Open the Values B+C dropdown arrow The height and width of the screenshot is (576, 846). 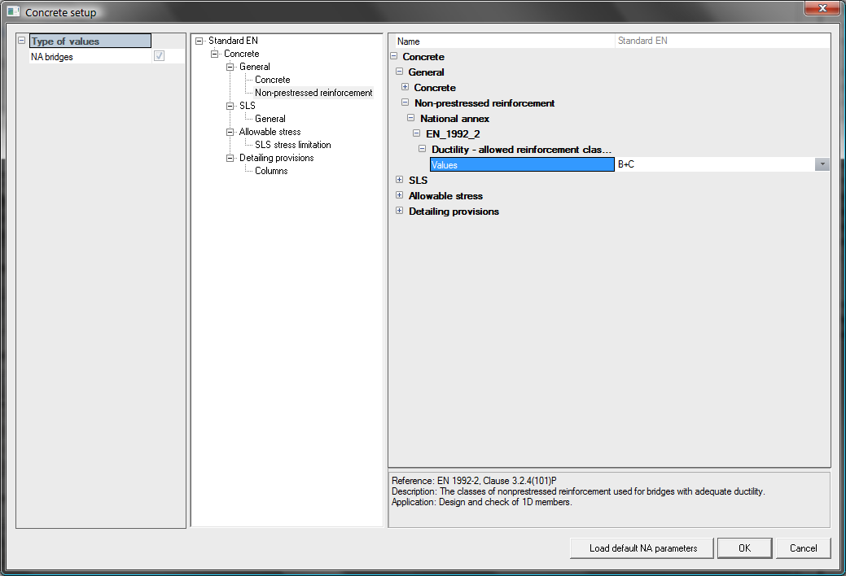(822, 164)
